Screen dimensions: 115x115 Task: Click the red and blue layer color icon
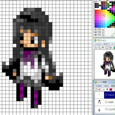(x=111, y=89)
